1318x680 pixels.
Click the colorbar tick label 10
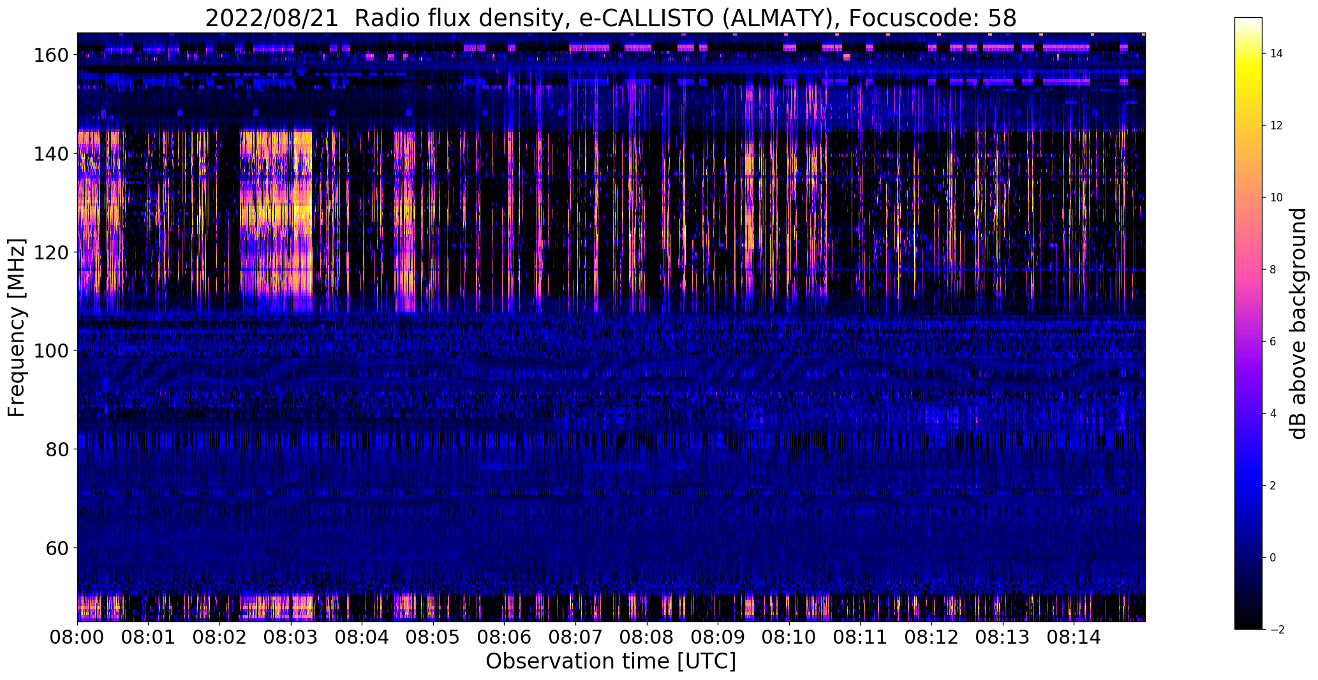point(1276,198)
